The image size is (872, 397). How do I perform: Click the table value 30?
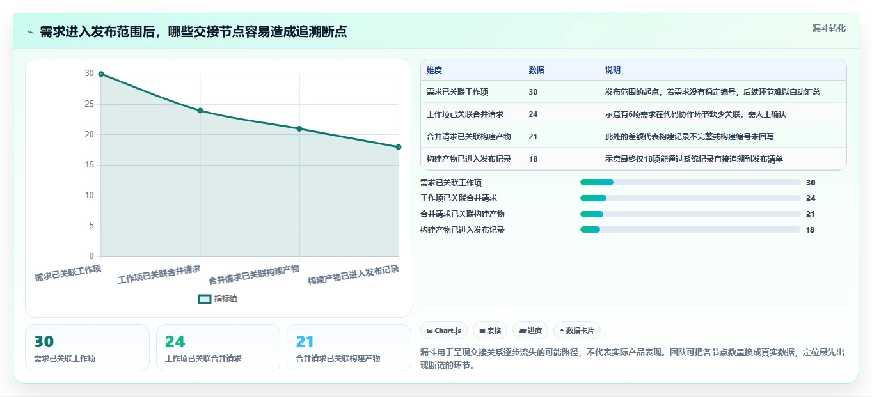(534, 92)
